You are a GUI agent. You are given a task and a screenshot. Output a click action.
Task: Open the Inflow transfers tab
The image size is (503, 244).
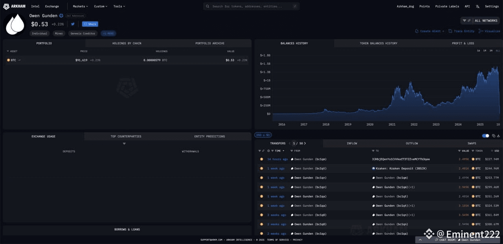352,143
